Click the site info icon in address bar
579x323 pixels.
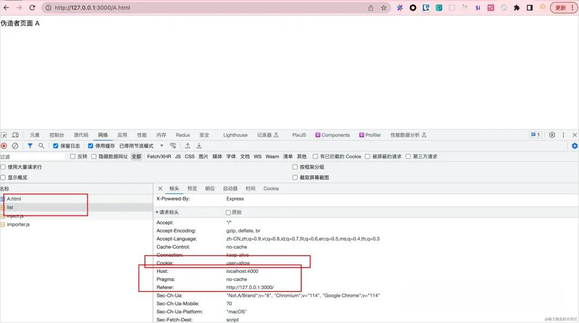pyautogui.click(x=48, y=7)
